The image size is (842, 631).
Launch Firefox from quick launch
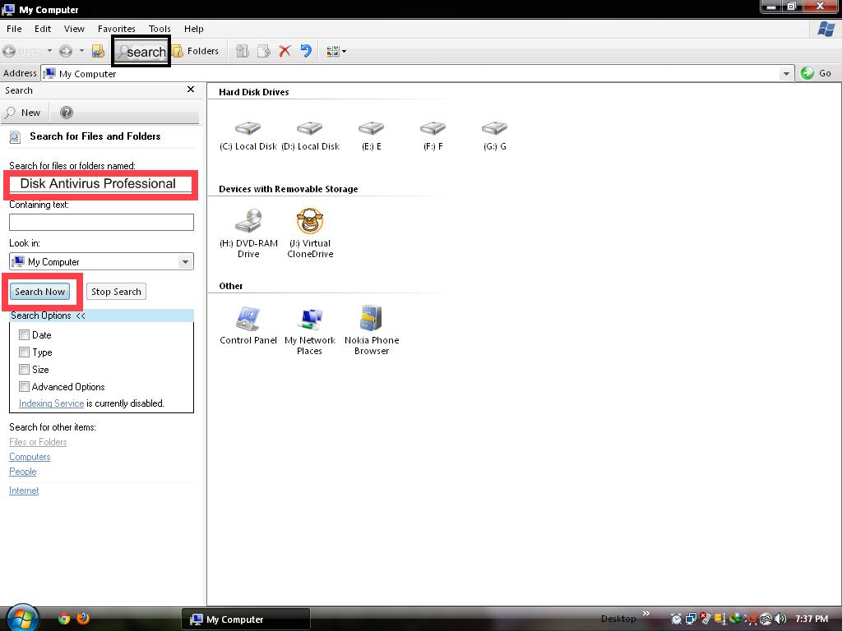click(x=83, y=619)
